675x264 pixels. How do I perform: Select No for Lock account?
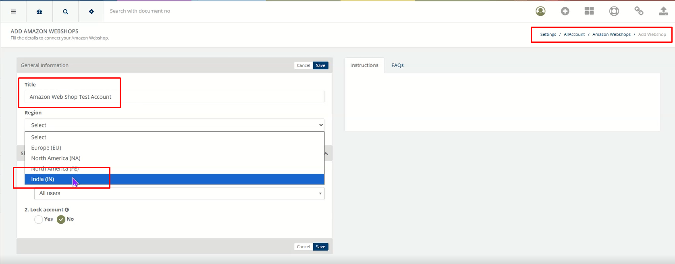coord(61,219)
